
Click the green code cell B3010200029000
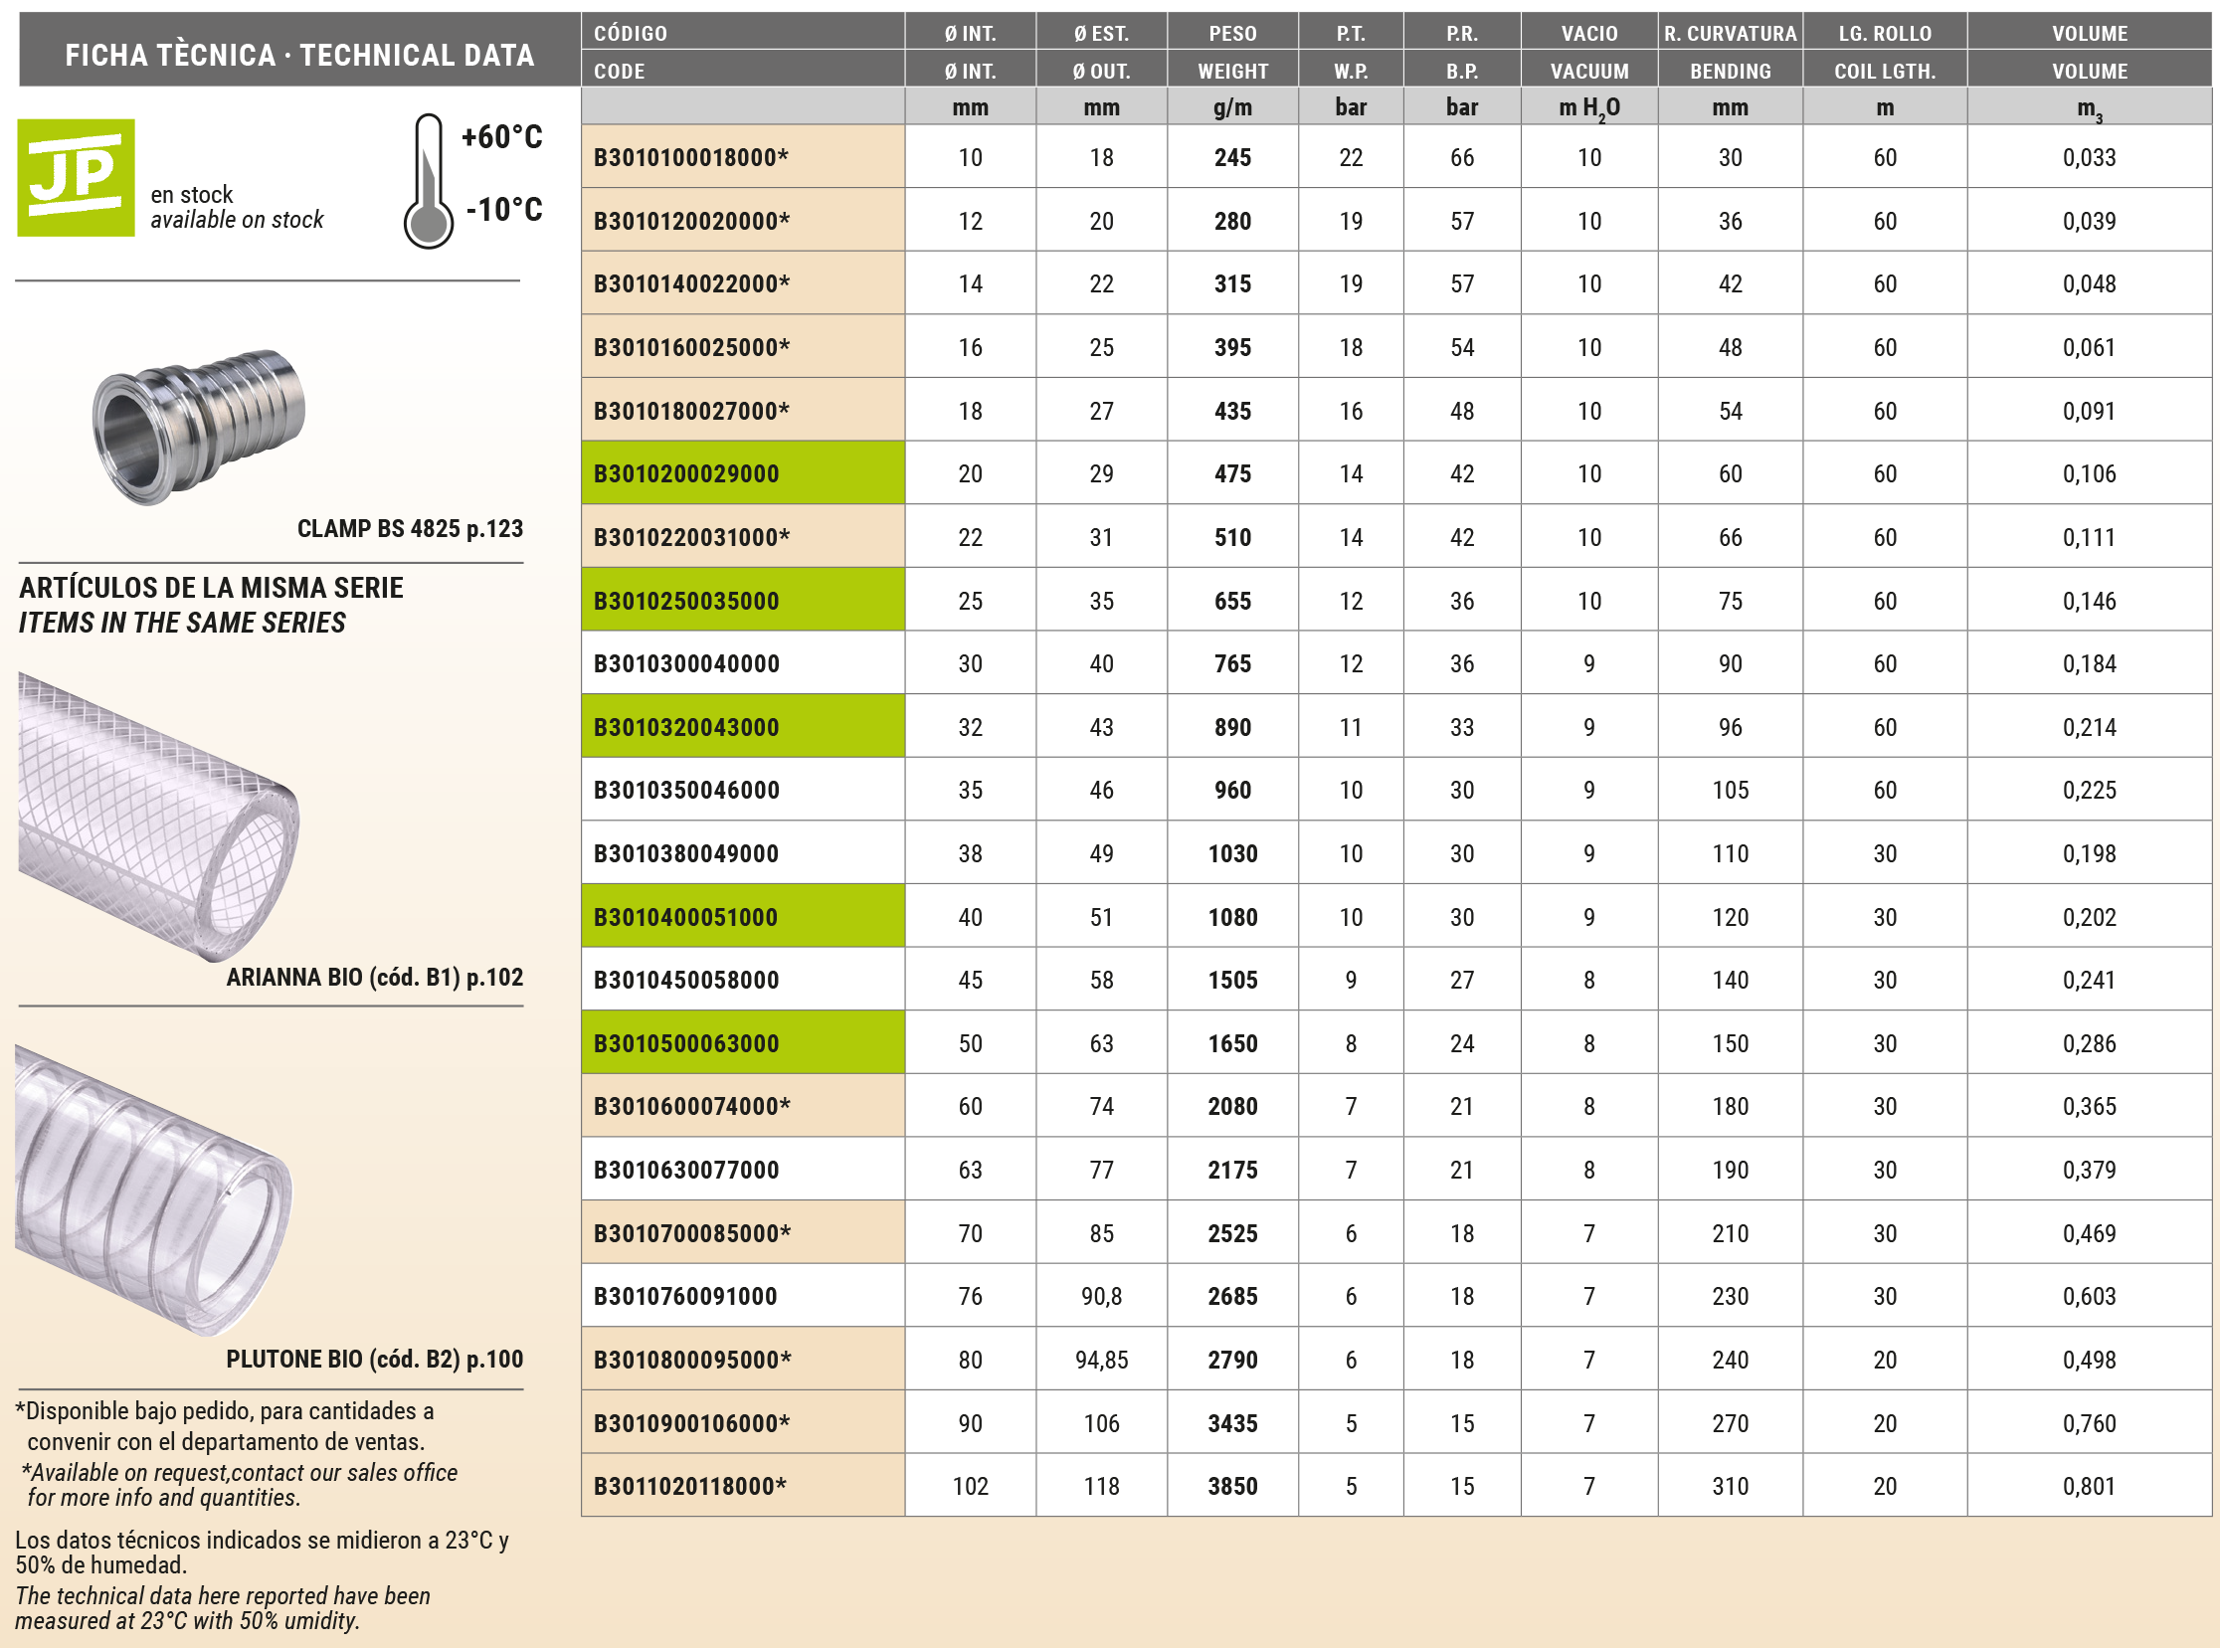tap(686, 473)
